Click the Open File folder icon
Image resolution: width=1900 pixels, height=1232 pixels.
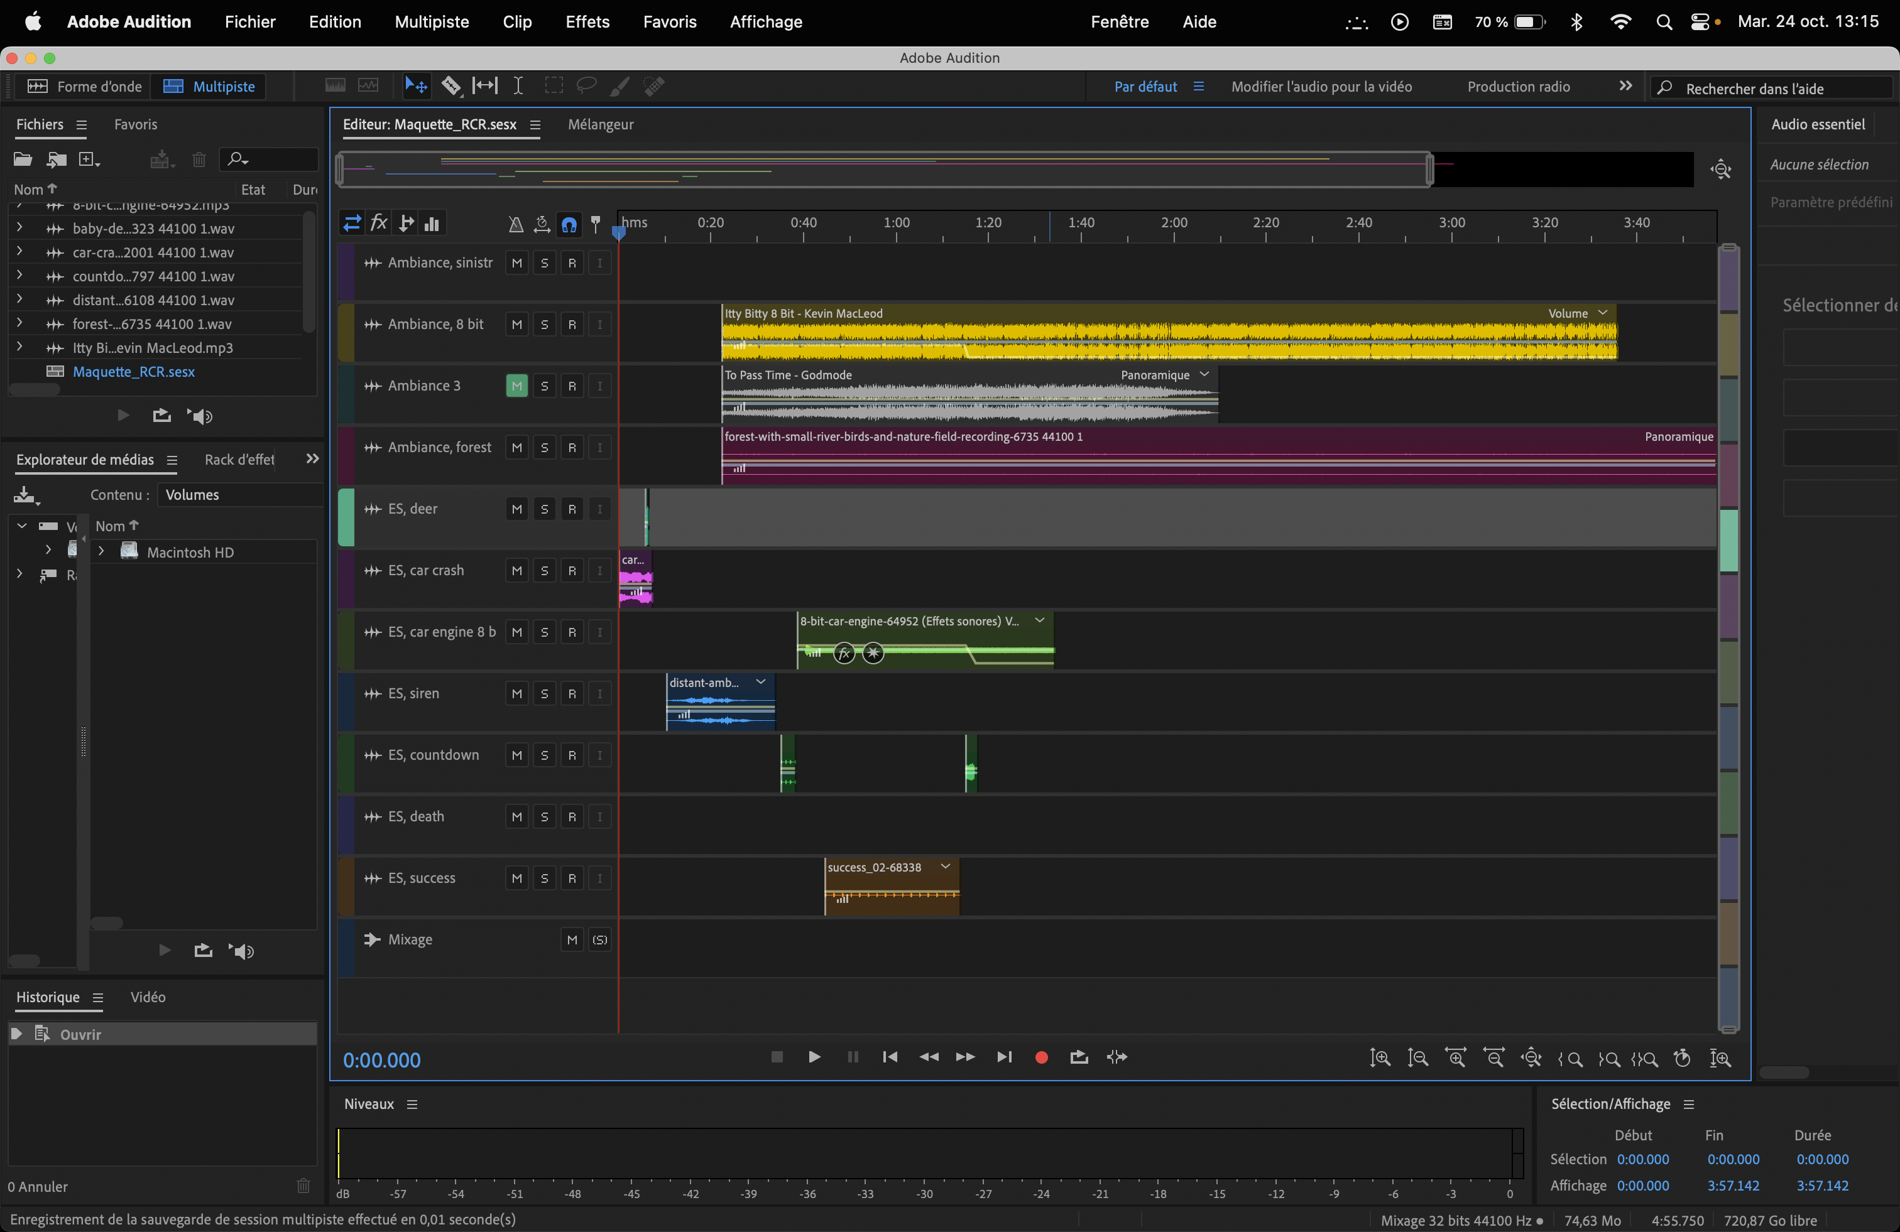pyautogui.click(x=23, y=159)
